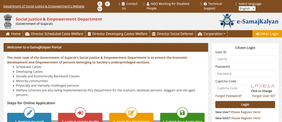The image size is (282, 122).
Task: Click the Login & Update Profile sign-in icon
Action: (80, 113)
